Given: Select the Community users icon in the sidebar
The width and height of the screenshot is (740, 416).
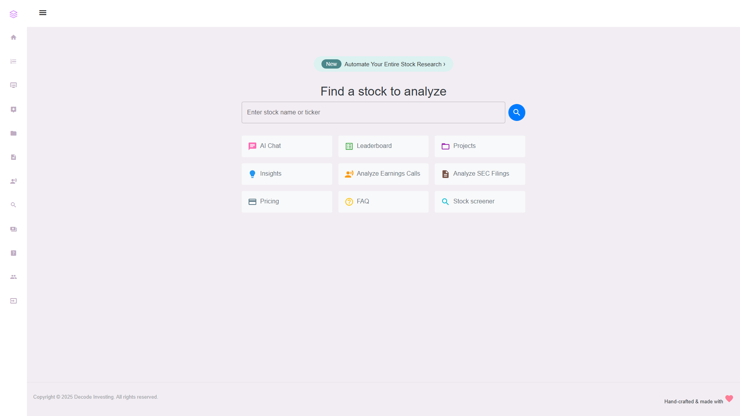Looking at the screenshot, I should coord(13,277).
